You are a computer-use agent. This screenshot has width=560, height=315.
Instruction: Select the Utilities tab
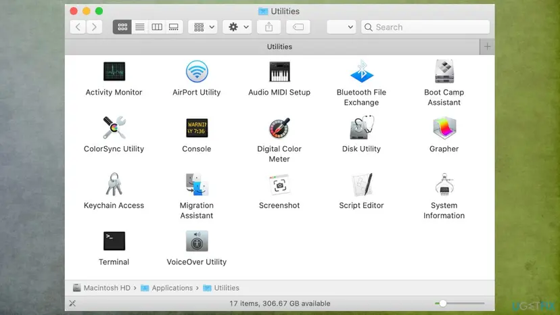pyautogui.click(x=272, y=47)
